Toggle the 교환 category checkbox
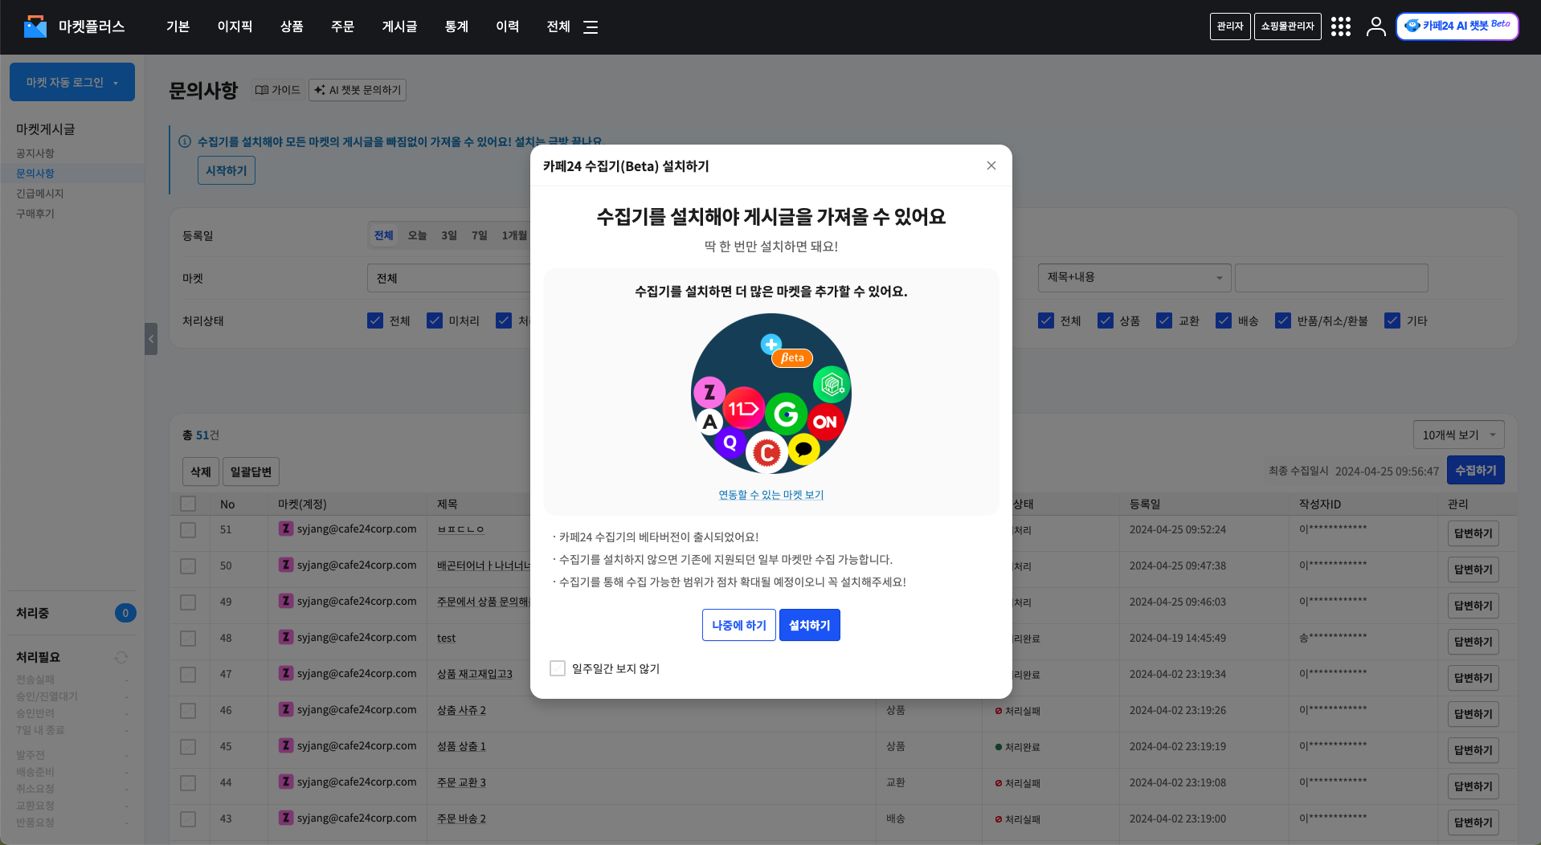Screen dimensions: 1541x845 coord(1164,320)
